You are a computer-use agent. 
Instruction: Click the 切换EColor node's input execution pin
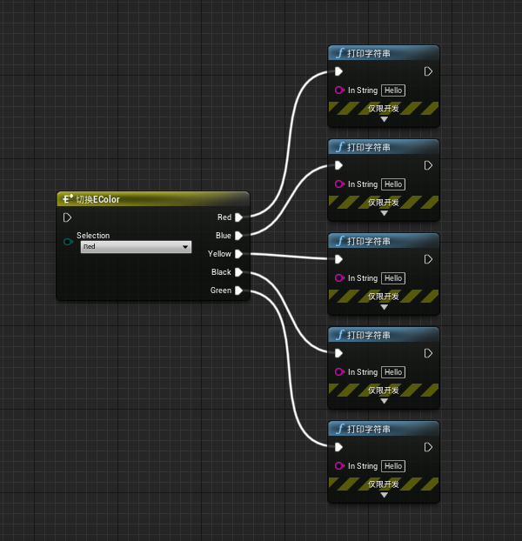click(68, 217)
